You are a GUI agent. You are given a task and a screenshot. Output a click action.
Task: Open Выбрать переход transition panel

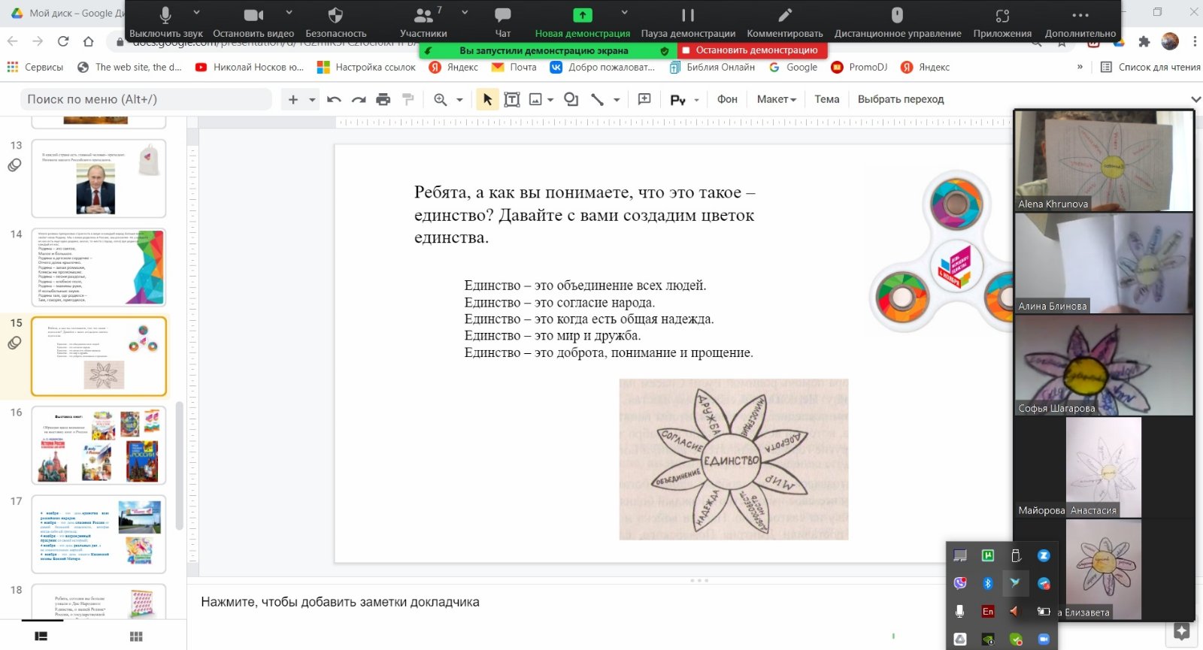[x=901, y=99]
